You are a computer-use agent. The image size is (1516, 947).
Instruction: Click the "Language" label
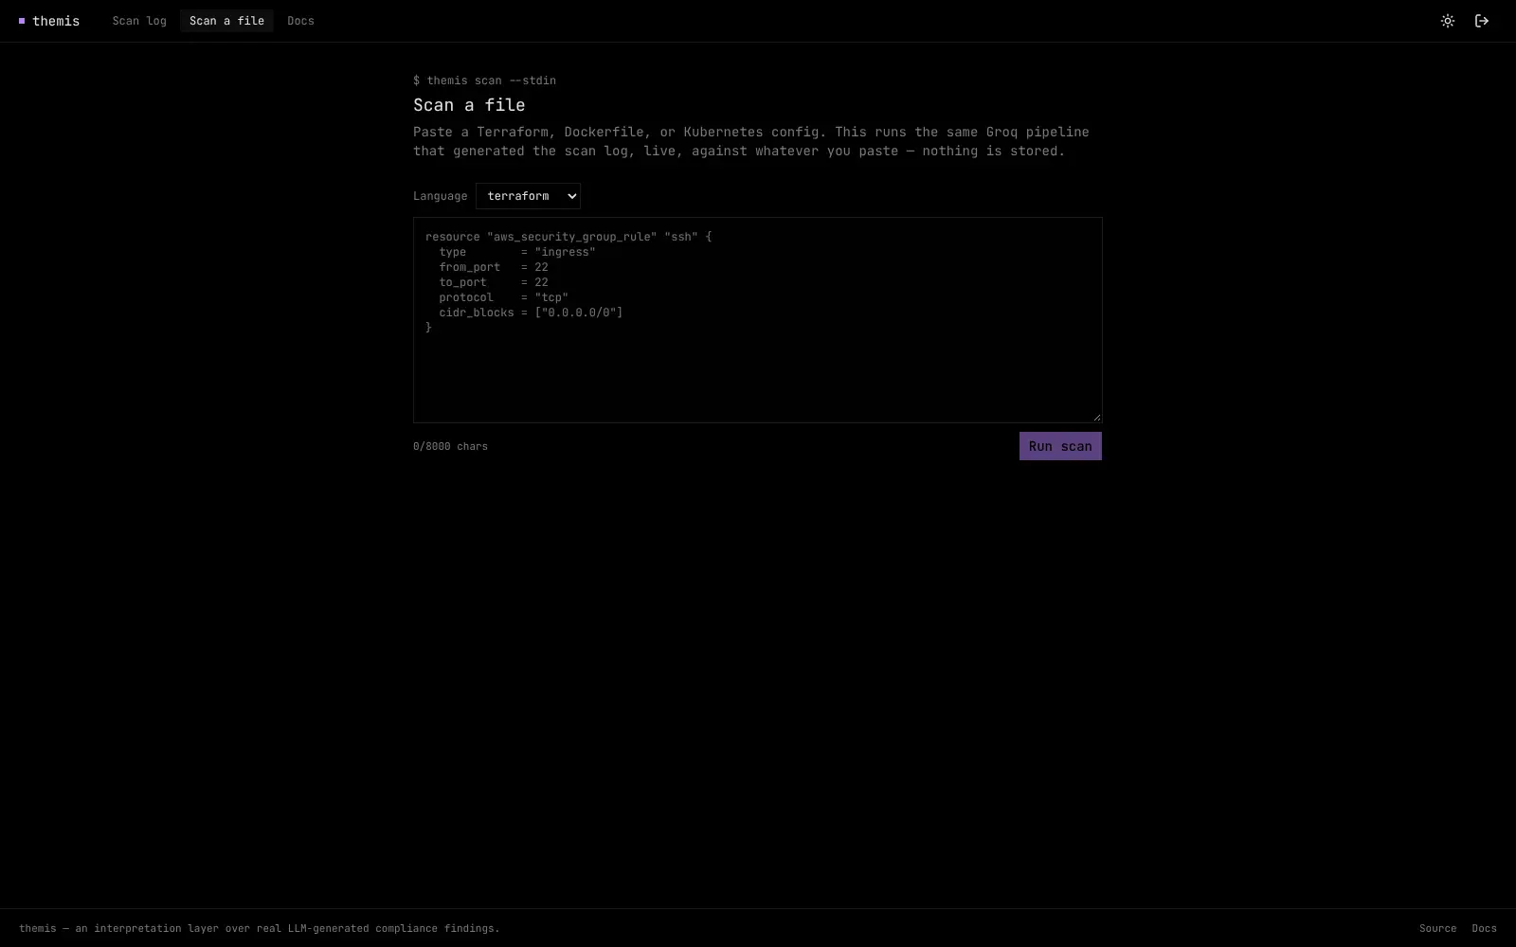pyautogui.click(x=440, y=196)
